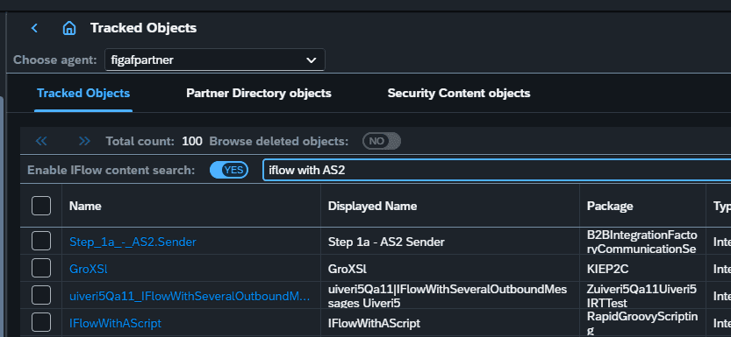This screenshot has height=337, width=731.
Task: Sort by the Package column header
Action: [x=610, y=206]
